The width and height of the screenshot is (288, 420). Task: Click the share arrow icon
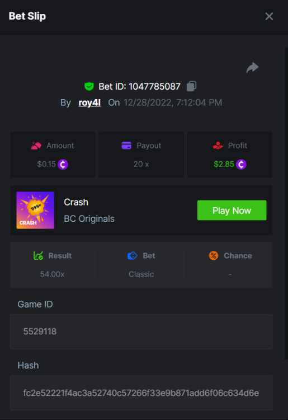click(x=252, y=68)
